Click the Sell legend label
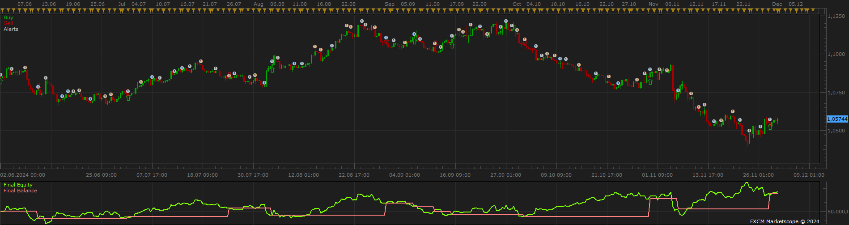This screenshot has width=849, height=225. (8, 23)
